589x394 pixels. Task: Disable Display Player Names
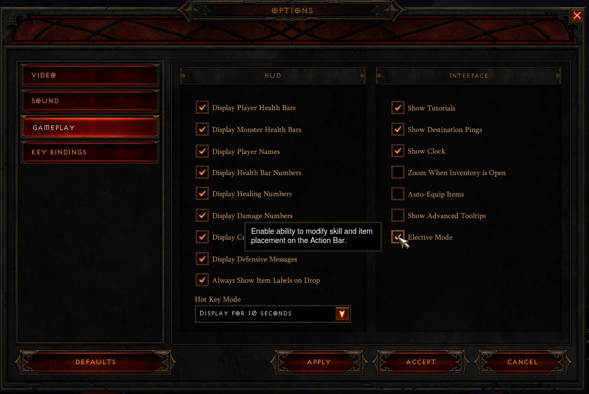202,151
